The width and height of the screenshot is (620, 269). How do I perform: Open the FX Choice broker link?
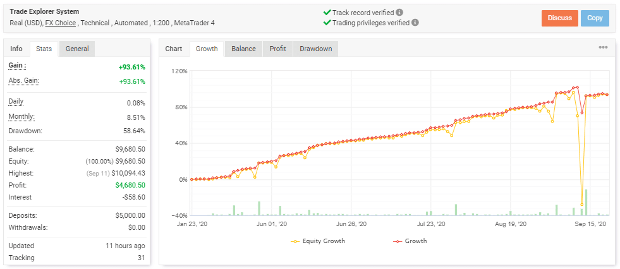point(61,23)
